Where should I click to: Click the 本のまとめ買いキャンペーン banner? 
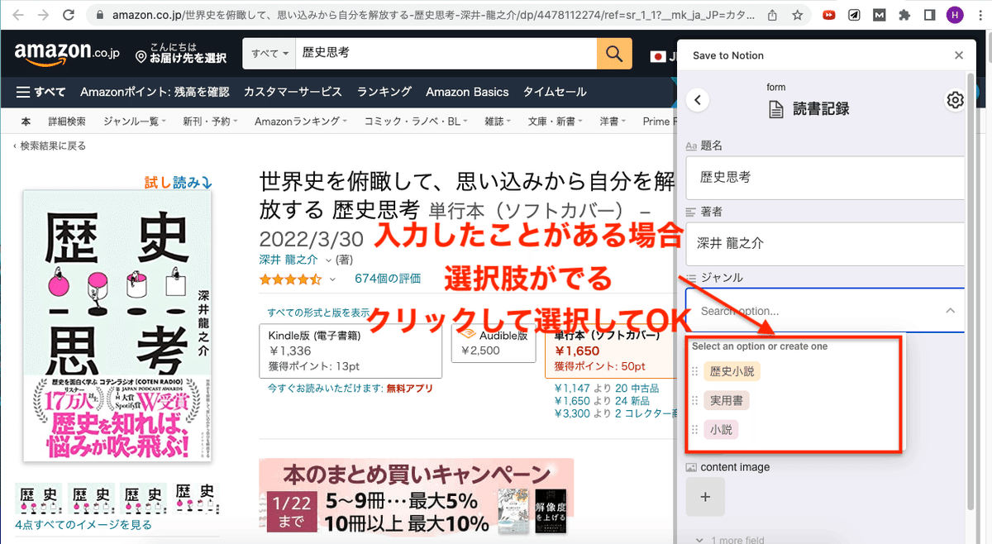416,498
